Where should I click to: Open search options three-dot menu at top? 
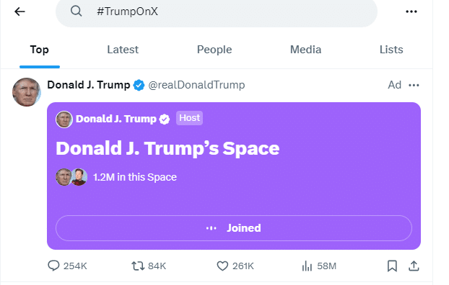click(x=411, y=12)
